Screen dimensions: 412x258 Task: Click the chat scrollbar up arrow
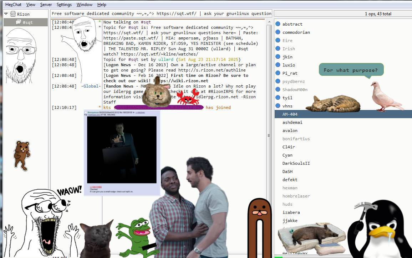pyautogui.click(x=269, y=22)
